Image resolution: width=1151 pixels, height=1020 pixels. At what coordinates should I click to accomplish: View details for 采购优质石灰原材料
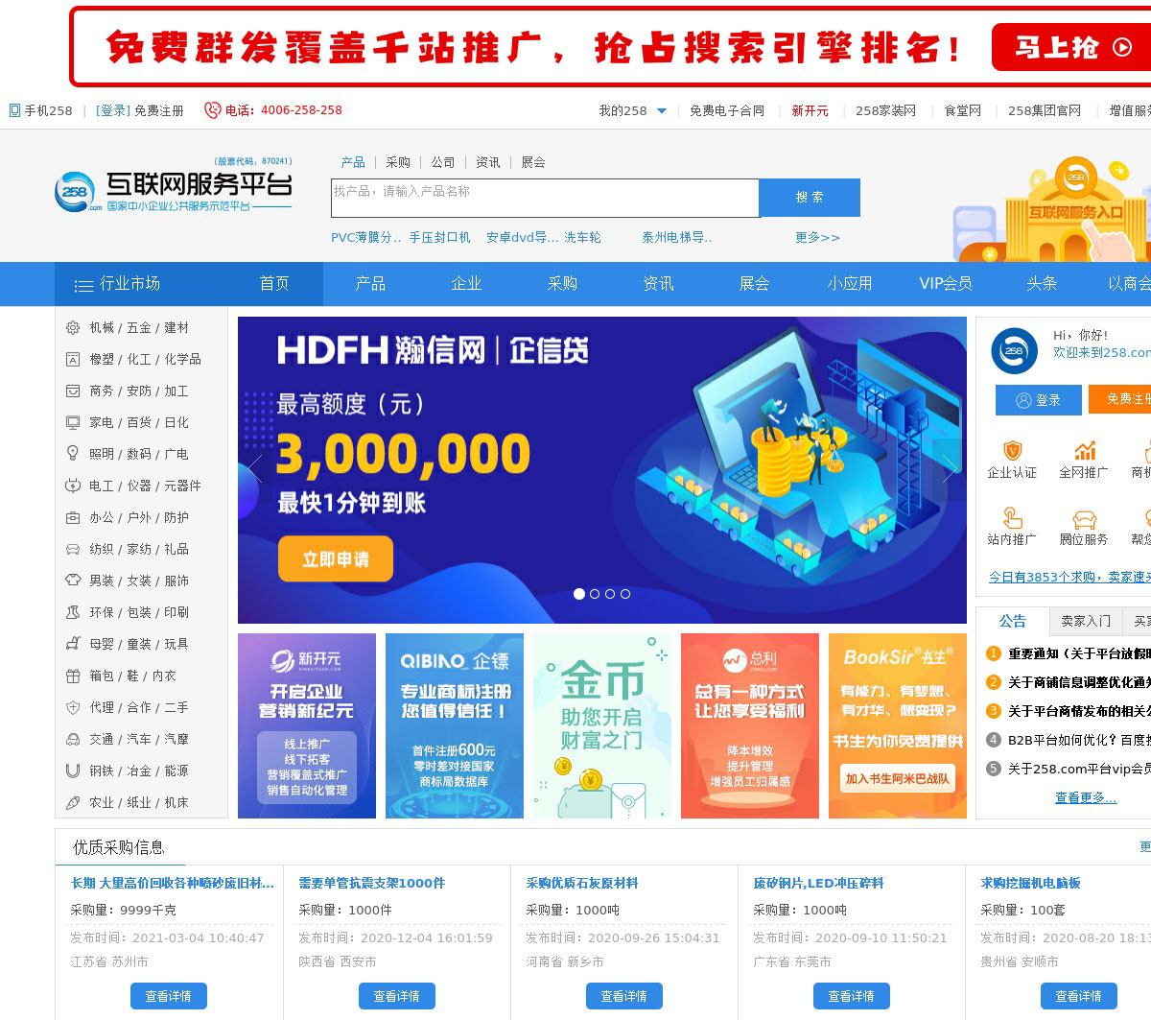point(623,996)
